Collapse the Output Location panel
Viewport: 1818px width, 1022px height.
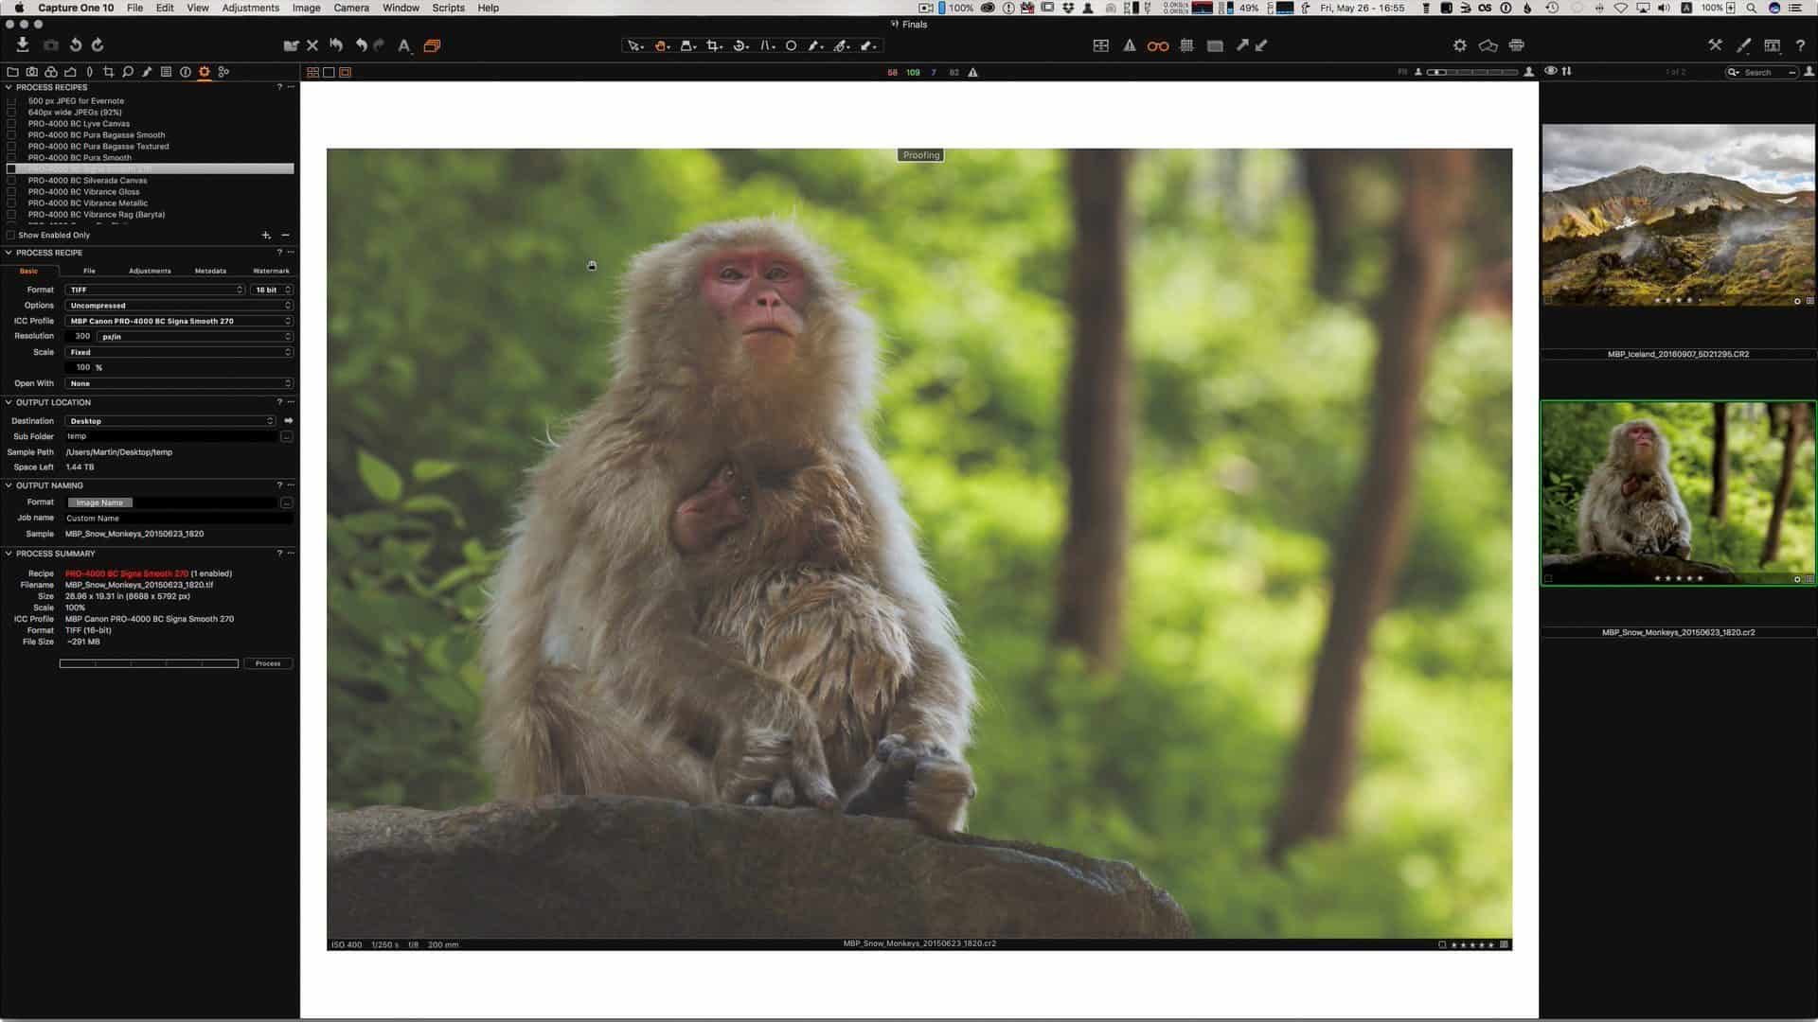pyautogui.click(x=9, y=402)
